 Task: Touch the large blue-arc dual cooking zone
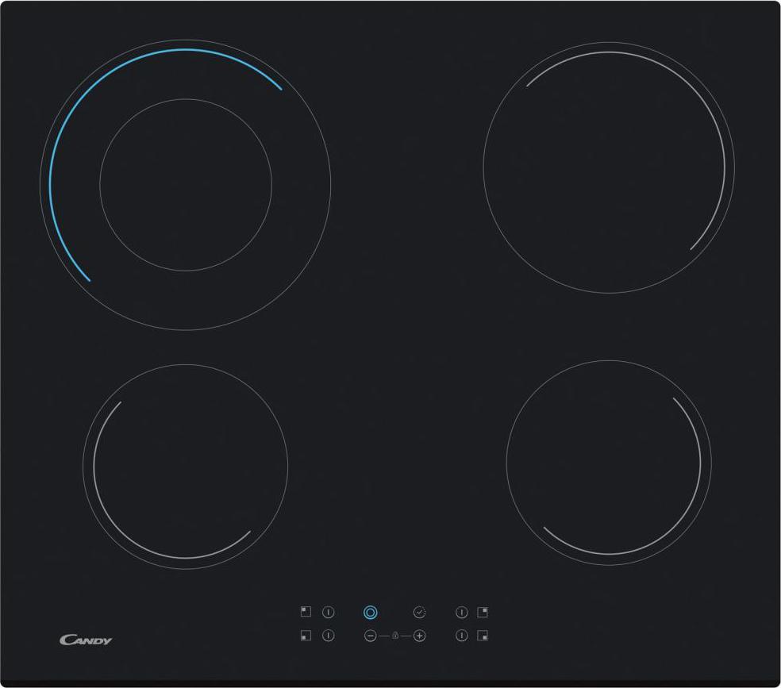[x=185, y=185]
